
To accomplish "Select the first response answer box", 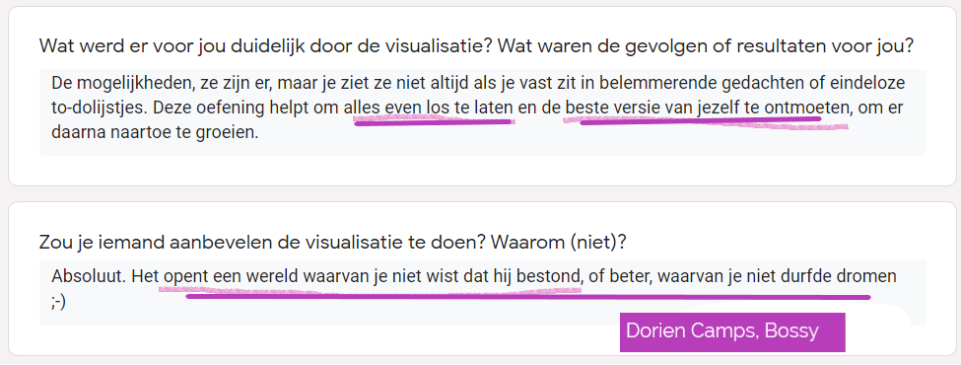I will (482, 112).
